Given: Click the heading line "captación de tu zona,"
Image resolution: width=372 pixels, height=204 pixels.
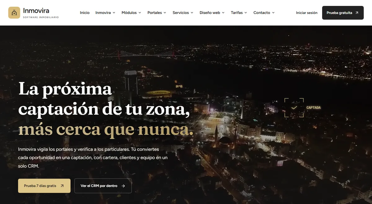Looking at the screenshot, I should click(104, 109).
